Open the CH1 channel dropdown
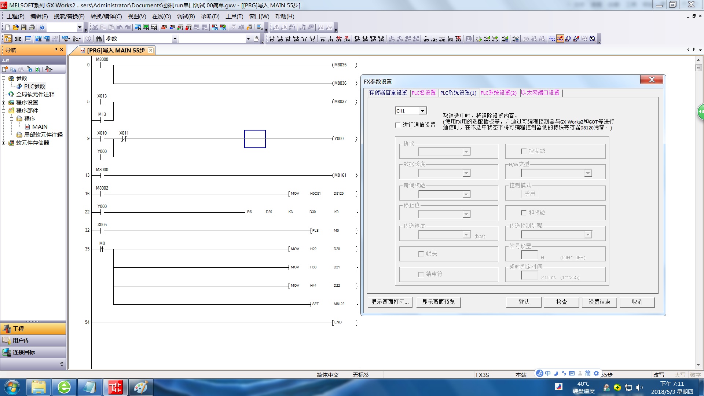704x396 pixels. (422, 111)
